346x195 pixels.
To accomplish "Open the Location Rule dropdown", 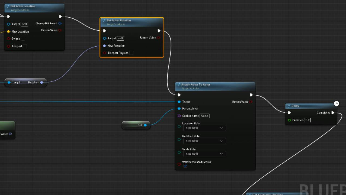I will pyautogui.click(x=204, y=128).
